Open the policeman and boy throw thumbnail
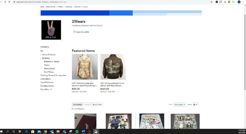The image size is (246, 134). pos(119,121)
